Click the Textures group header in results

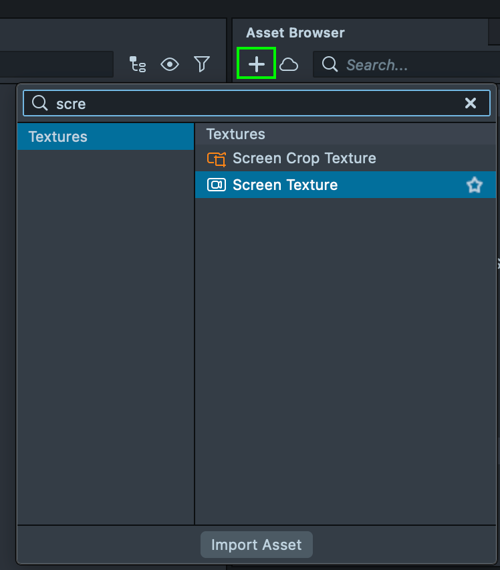tap(236, 134)
